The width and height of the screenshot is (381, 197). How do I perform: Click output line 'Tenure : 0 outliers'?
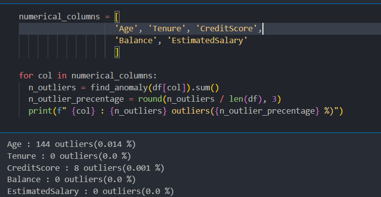coord(69,156)
